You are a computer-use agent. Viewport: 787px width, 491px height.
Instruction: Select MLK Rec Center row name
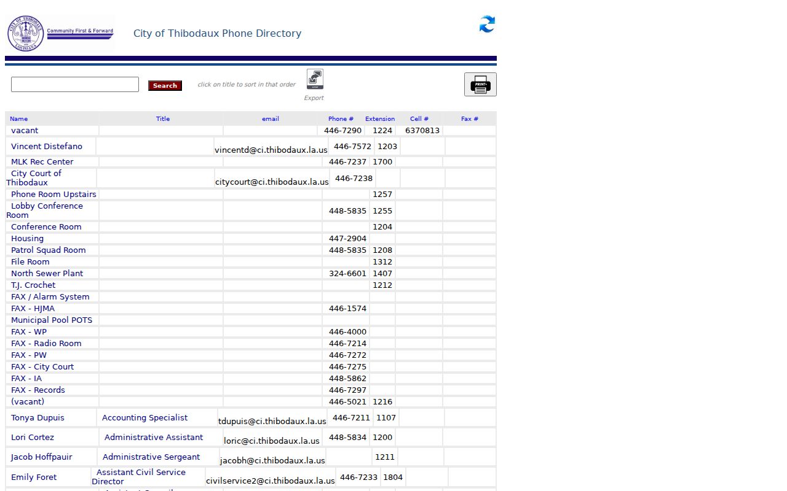point(42,162)
